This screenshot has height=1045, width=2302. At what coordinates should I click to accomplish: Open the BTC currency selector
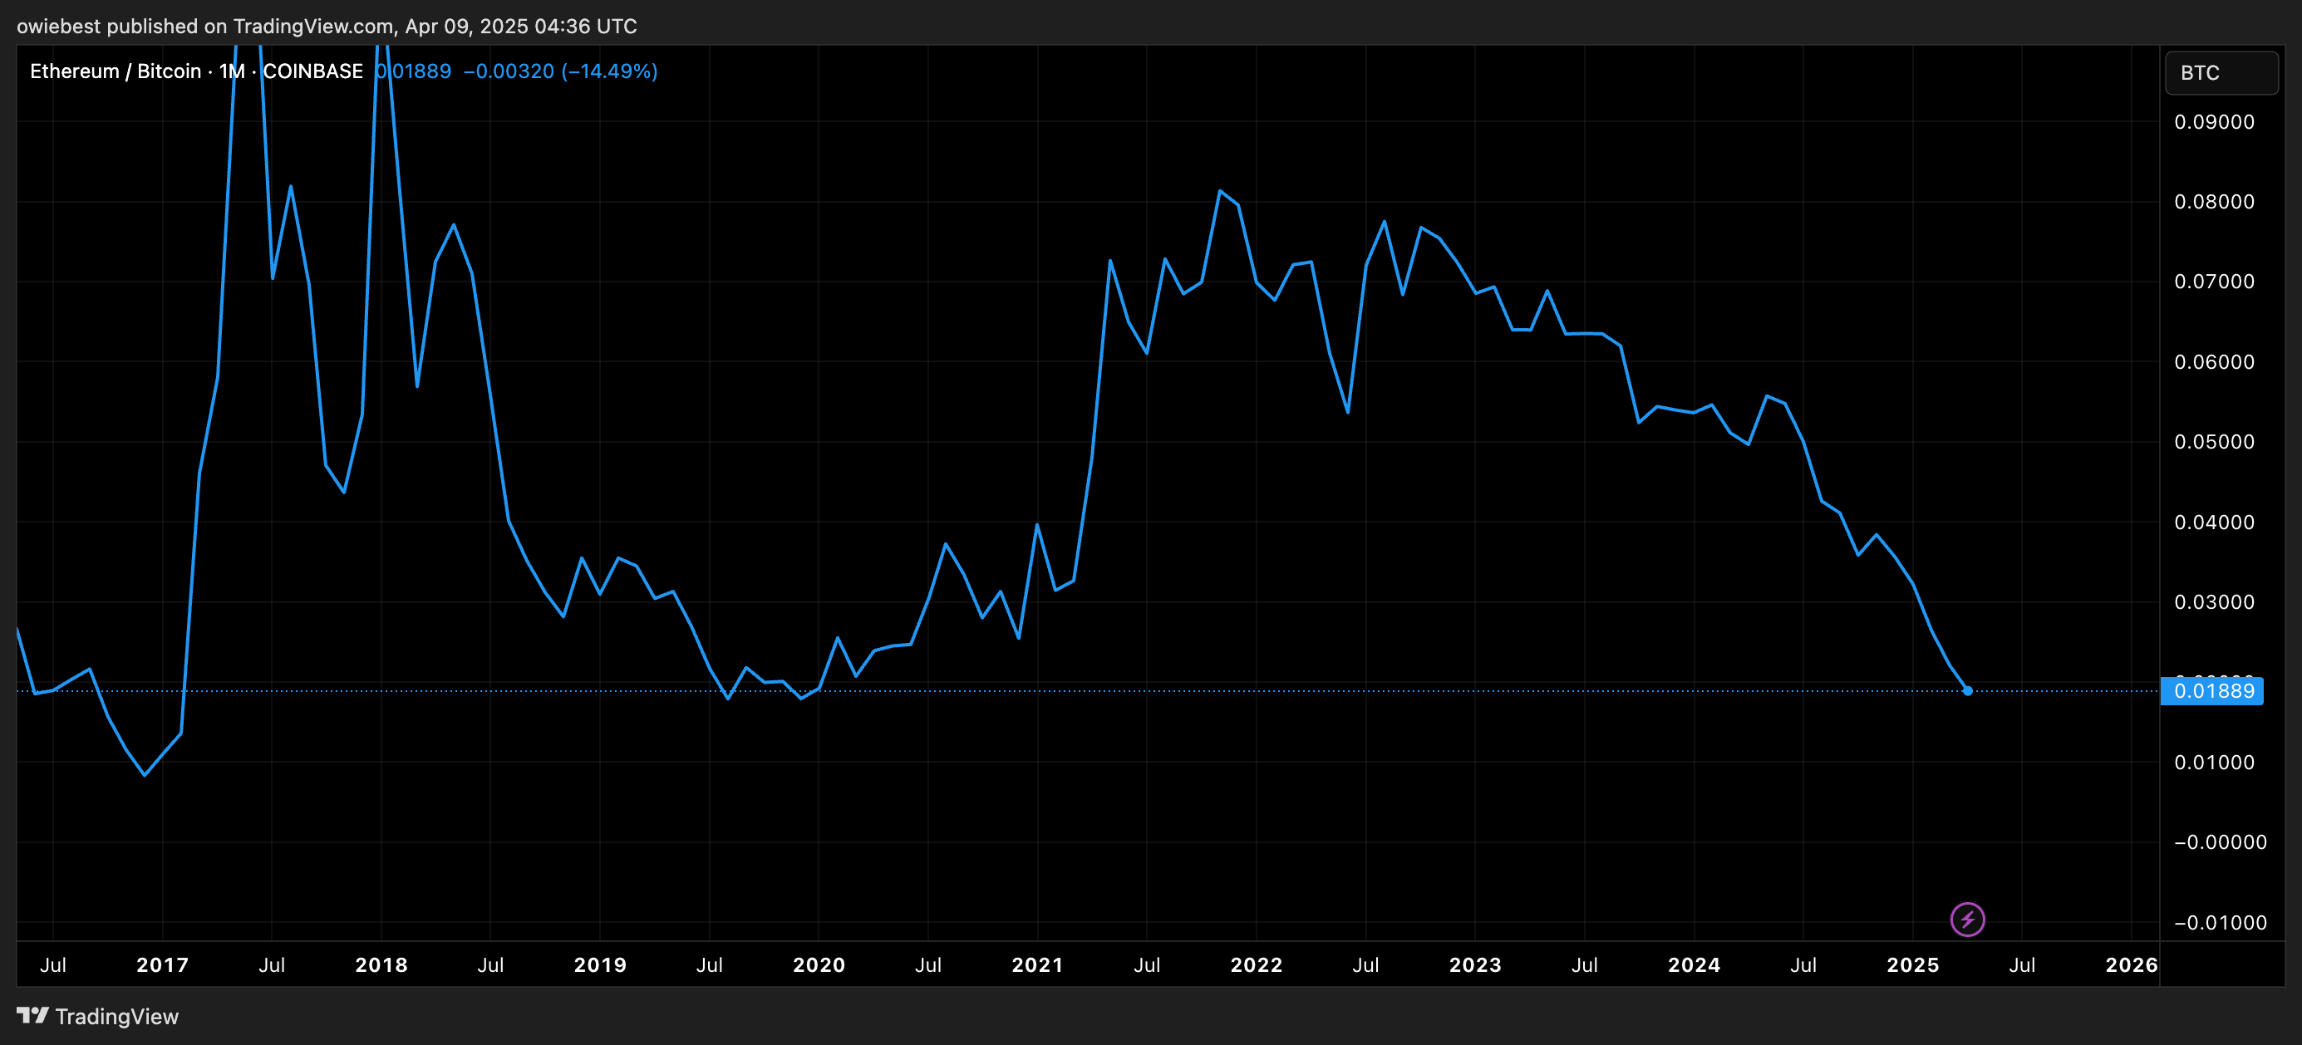pos(2221,72)
